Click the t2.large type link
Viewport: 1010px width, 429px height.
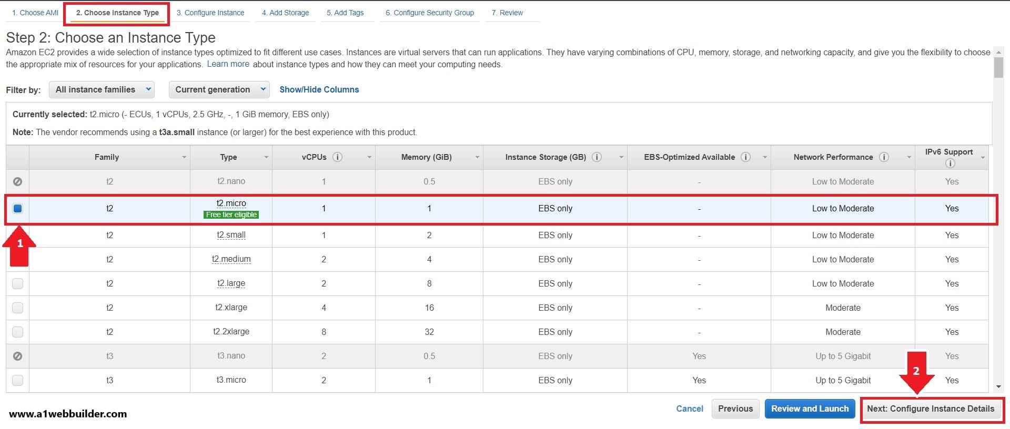point(231,283)
